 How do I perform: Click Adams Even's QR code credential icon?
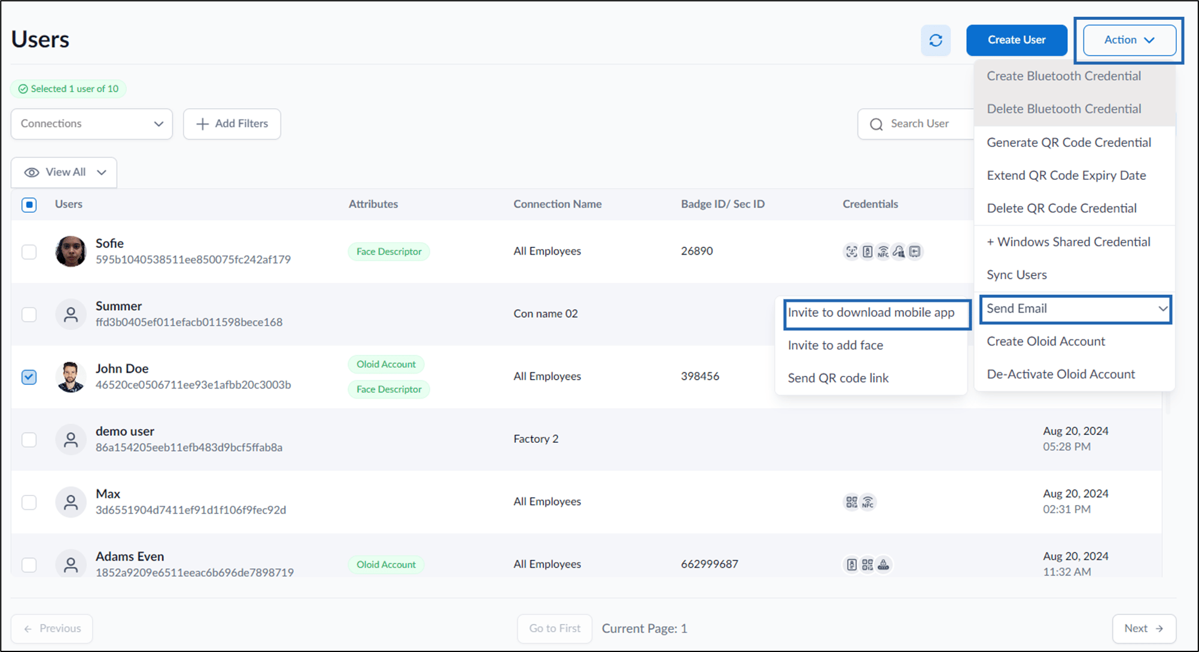868,564
